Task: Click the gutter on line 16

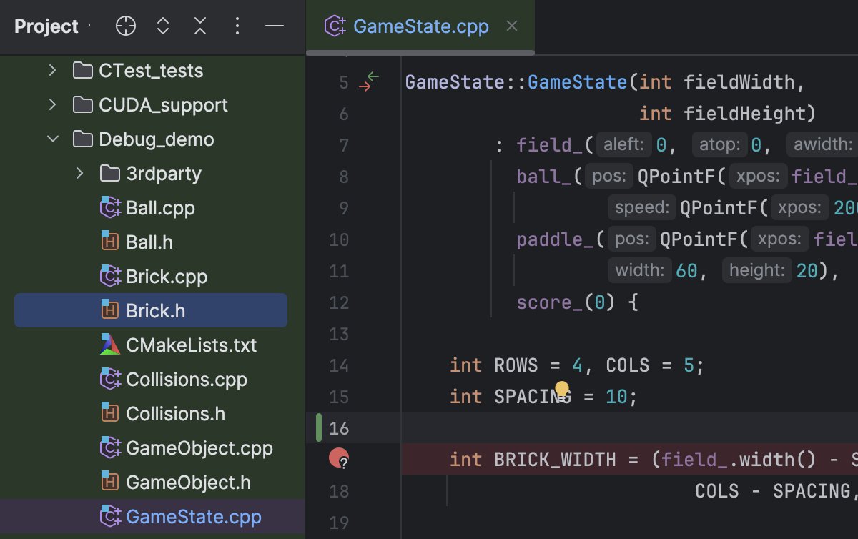Action: [x=340, y=428]
